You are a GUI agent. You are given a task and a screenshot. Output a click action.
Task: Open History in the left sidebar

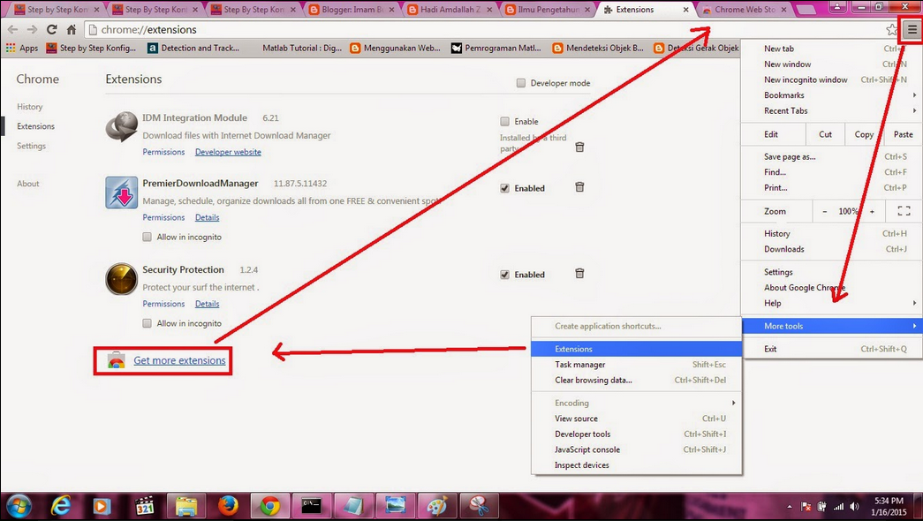[x=29, y=107]
